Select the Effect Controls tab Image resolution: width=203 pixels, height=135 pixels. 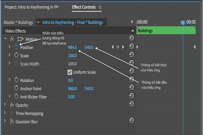[x=84, y=7]
